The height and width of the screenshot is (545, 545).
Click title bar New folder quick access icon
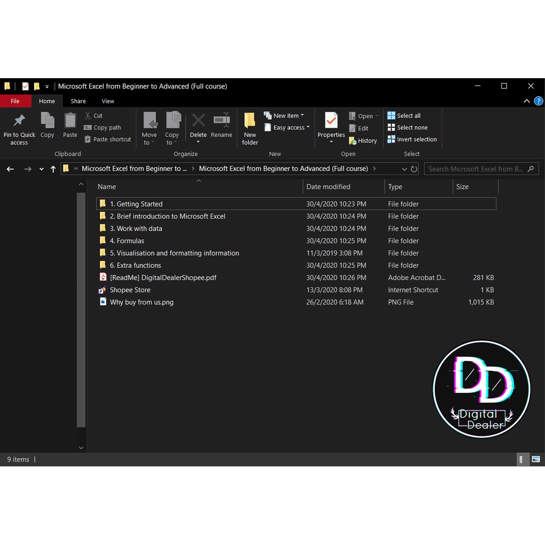pos(37,86)
